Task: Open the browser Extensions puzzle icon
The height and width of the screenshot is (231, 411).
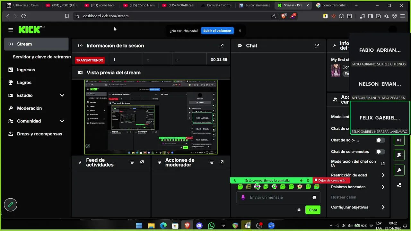Action: [x=341, y=16]
